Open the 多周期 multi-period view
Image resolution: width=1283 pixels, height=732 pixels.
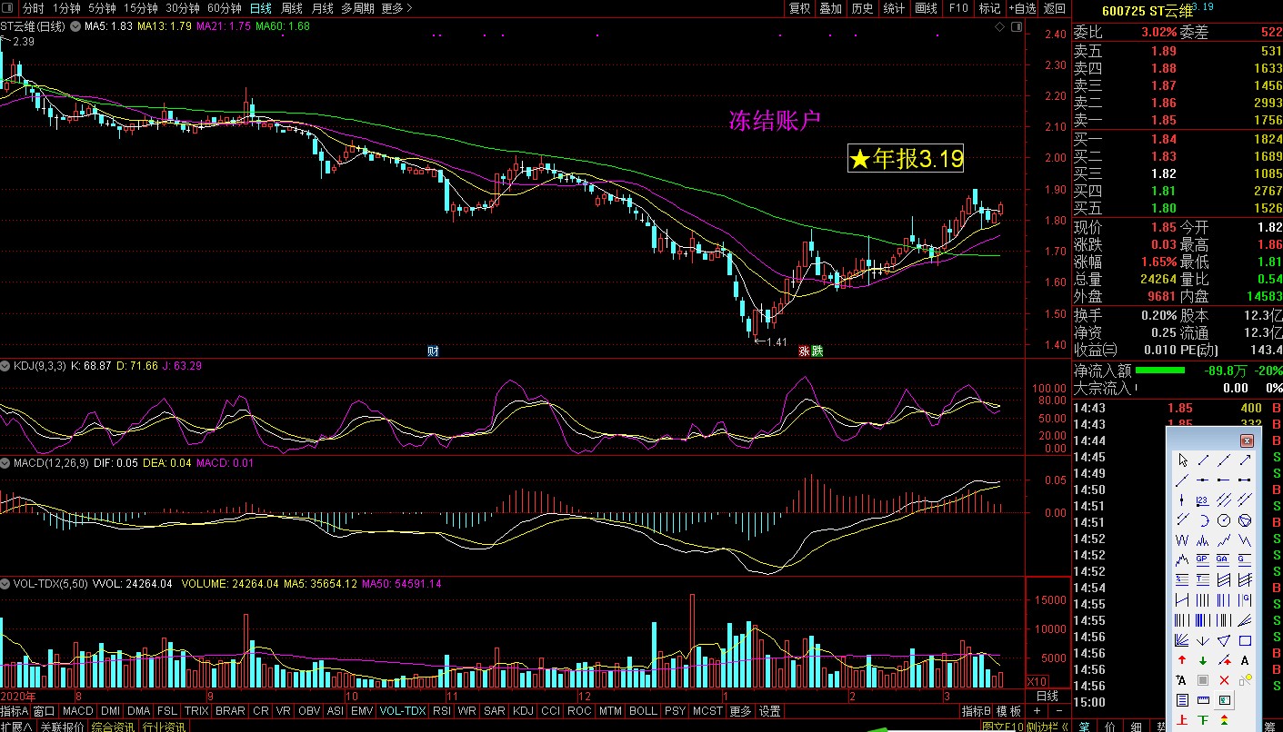357,8
